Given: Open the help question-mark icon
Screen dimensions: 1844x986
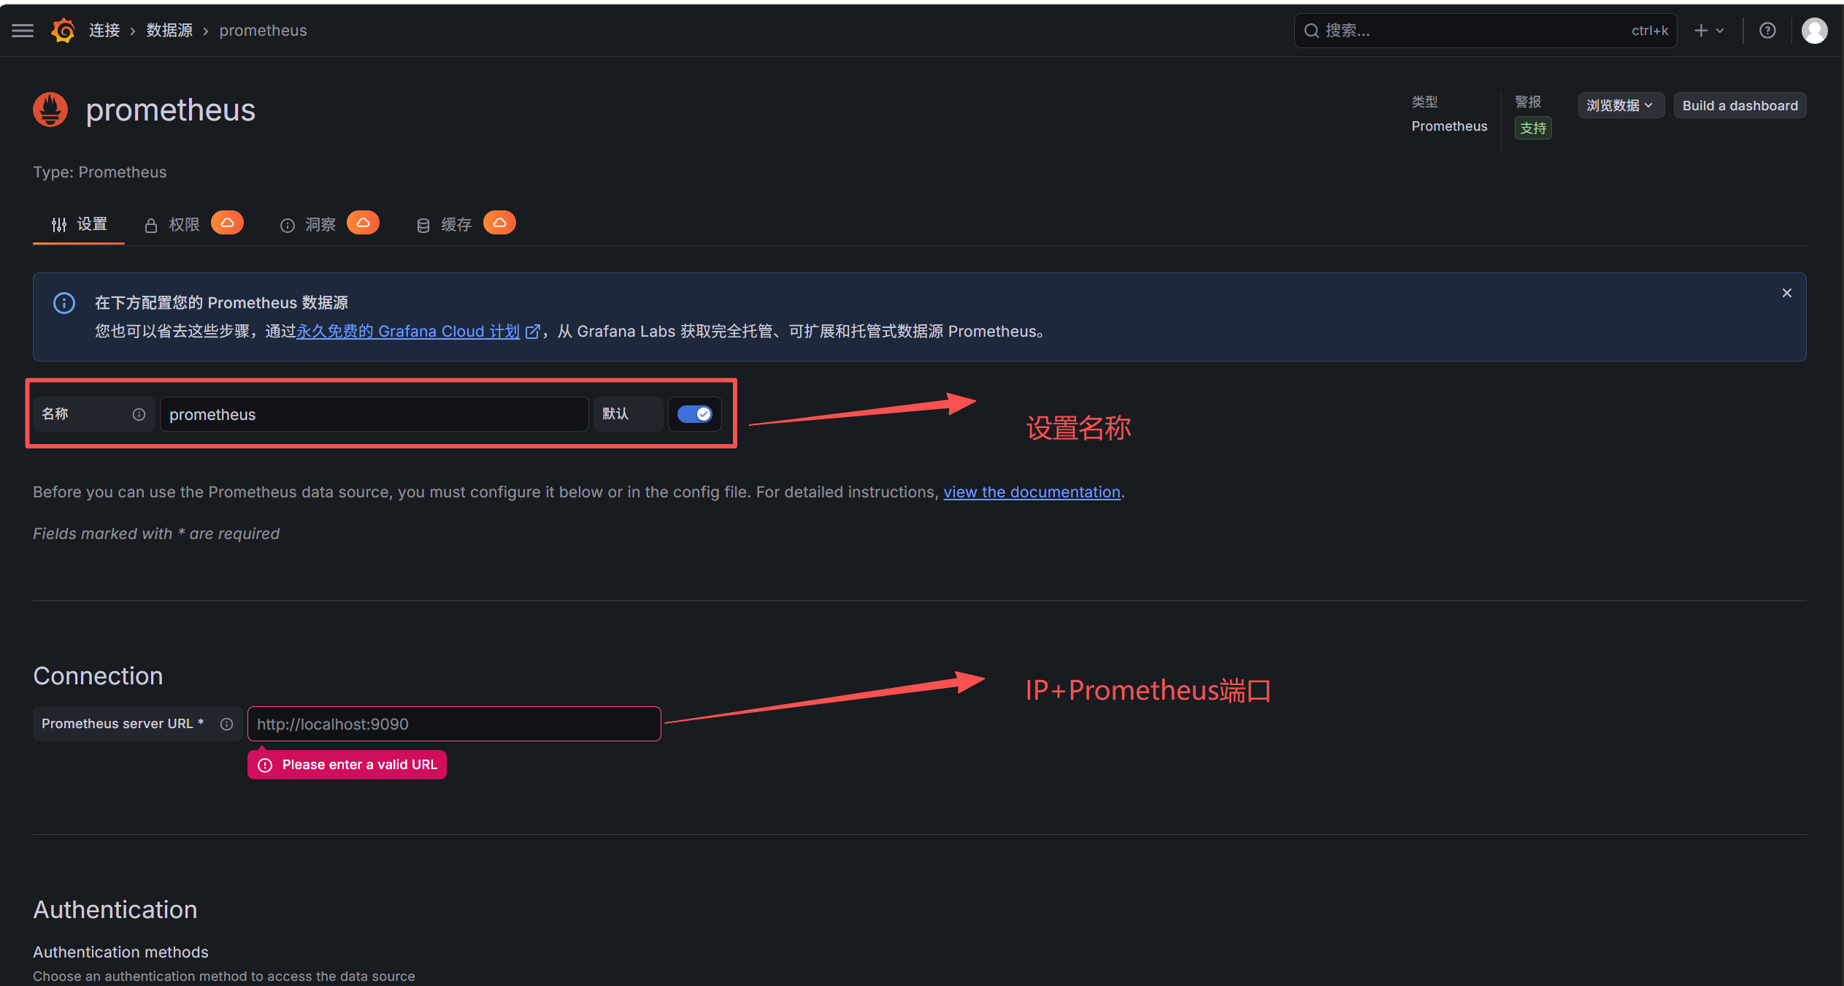Looking at the screenshot, I should [1767, 31].
